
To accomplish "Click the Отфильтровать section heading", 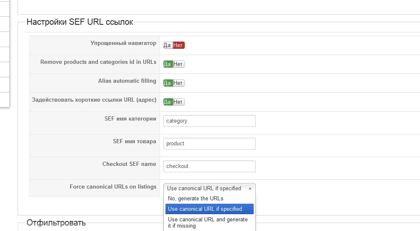I will [56, 223].
